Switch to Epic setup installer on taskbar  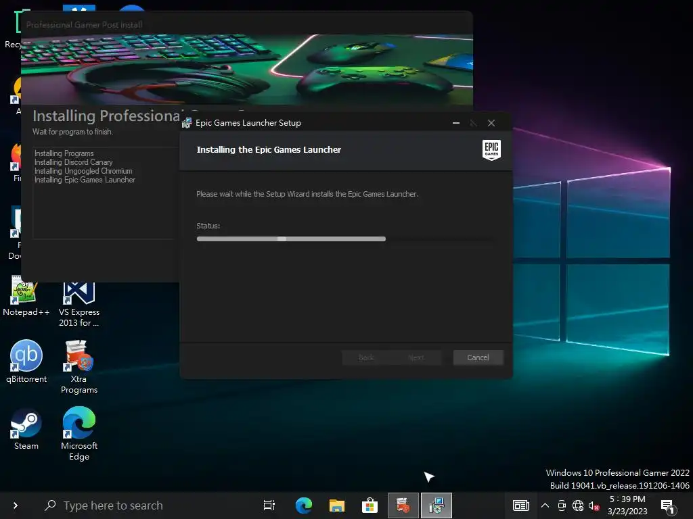(437, 505)
